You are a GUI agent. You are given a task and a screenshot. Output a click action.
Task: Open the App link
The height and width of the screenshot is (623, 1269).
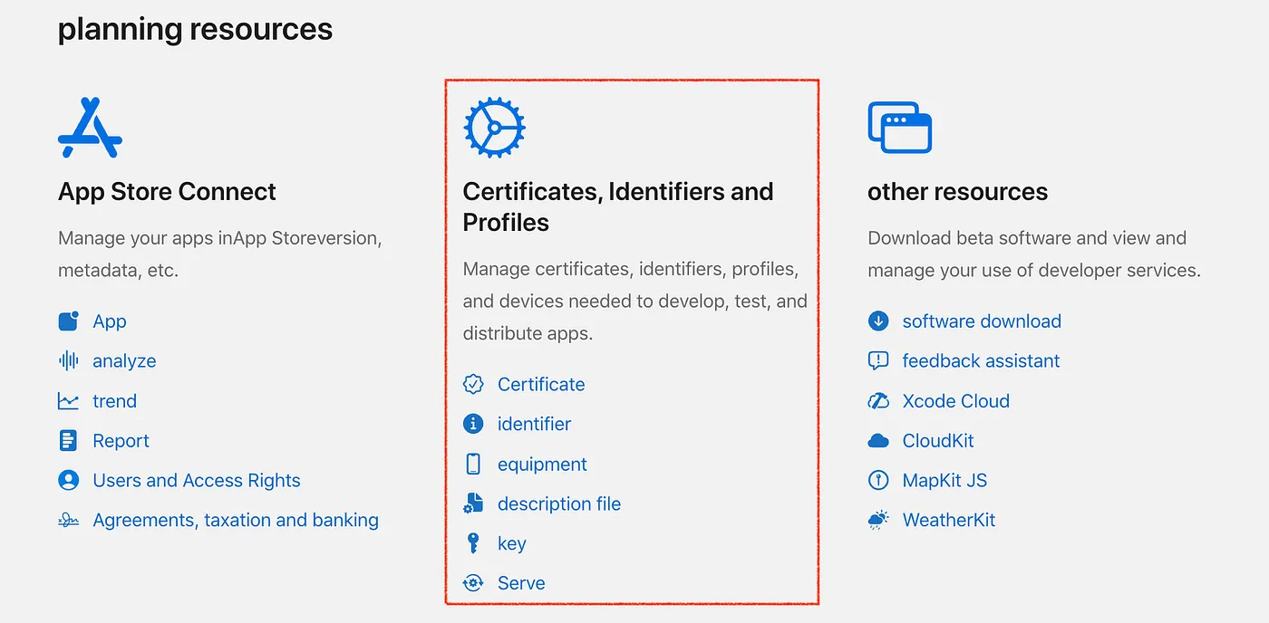click(110, 321)
